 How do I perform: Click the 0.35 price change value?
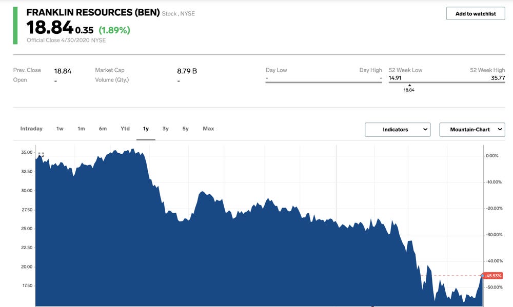(85, 30)
